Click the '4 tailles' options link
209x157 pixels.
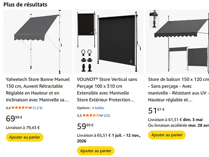pyautogui.click(x=98, y=108)
